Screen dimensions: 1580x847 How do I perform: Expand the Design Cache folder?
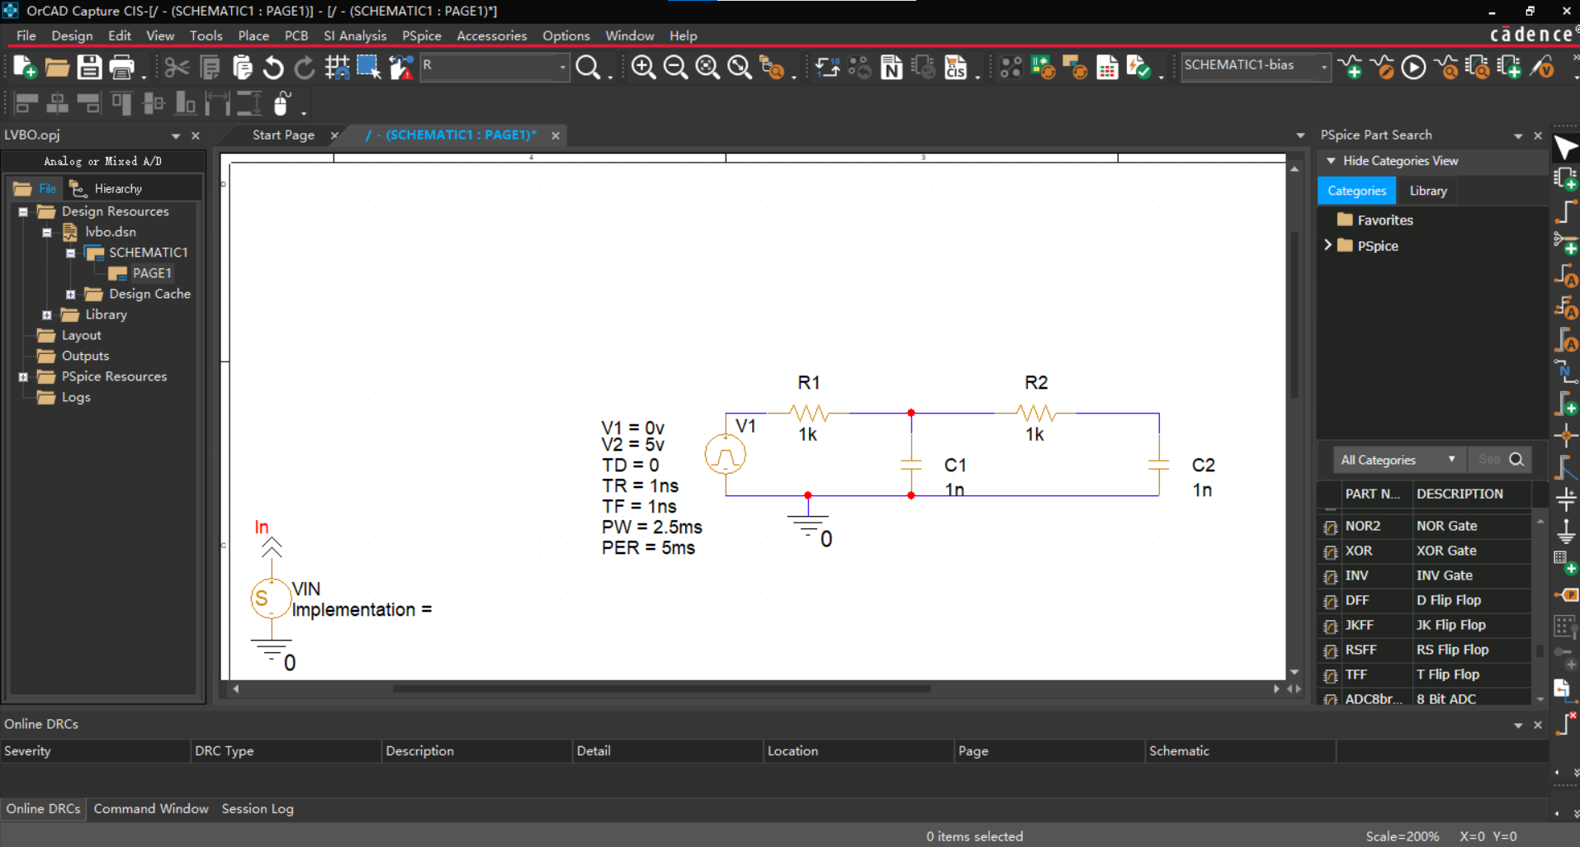click(x=71, y=295)
